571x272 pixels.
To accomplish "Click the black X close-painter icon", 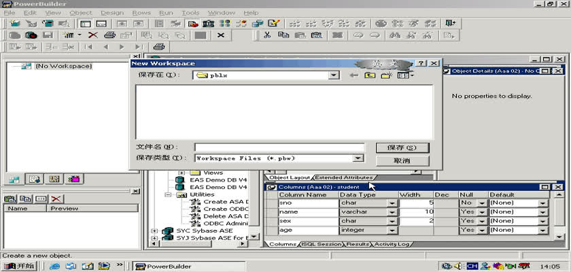I will (221, 35).
